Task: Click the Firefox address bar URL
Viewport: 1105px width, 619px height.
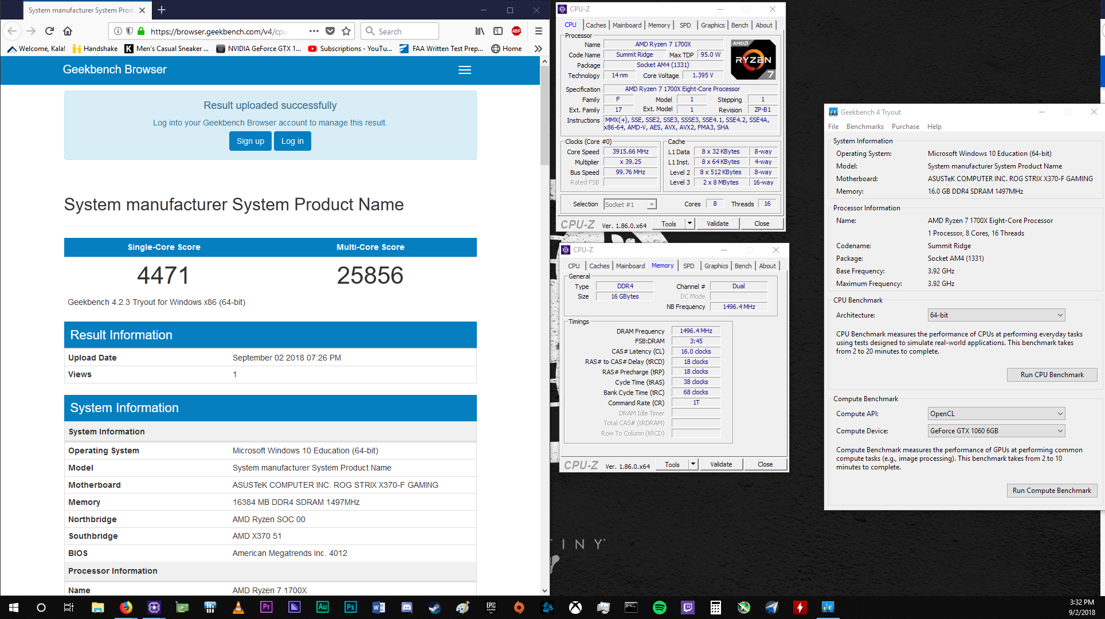Action: coord(219,32)
